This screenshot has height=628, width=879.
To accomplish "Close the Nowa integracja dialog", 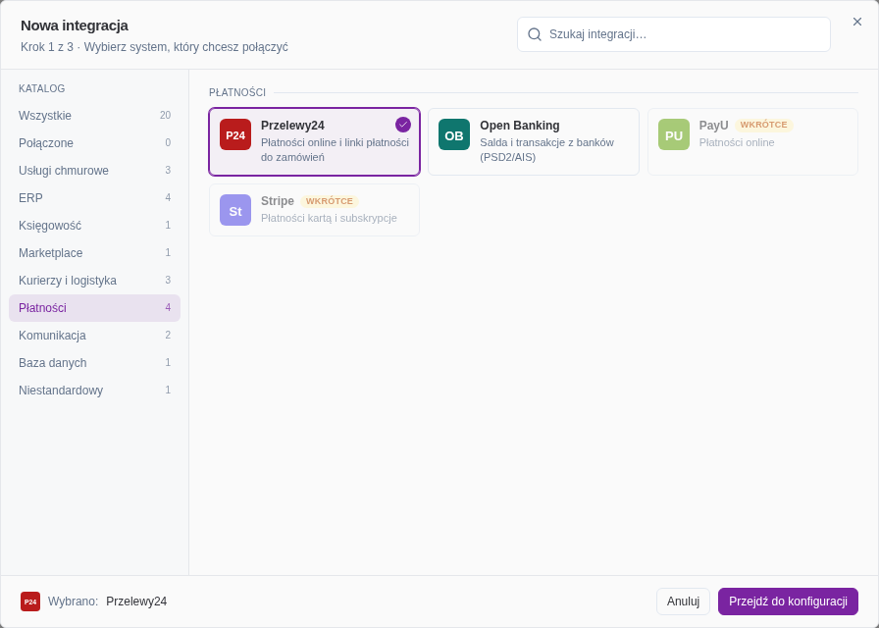I will coord(857,22).
